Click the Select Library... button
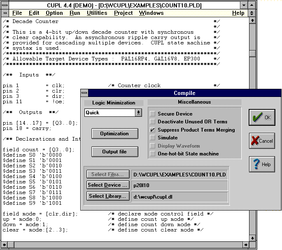Viewport: 282px width, 250px height. (x=108, y=196)
